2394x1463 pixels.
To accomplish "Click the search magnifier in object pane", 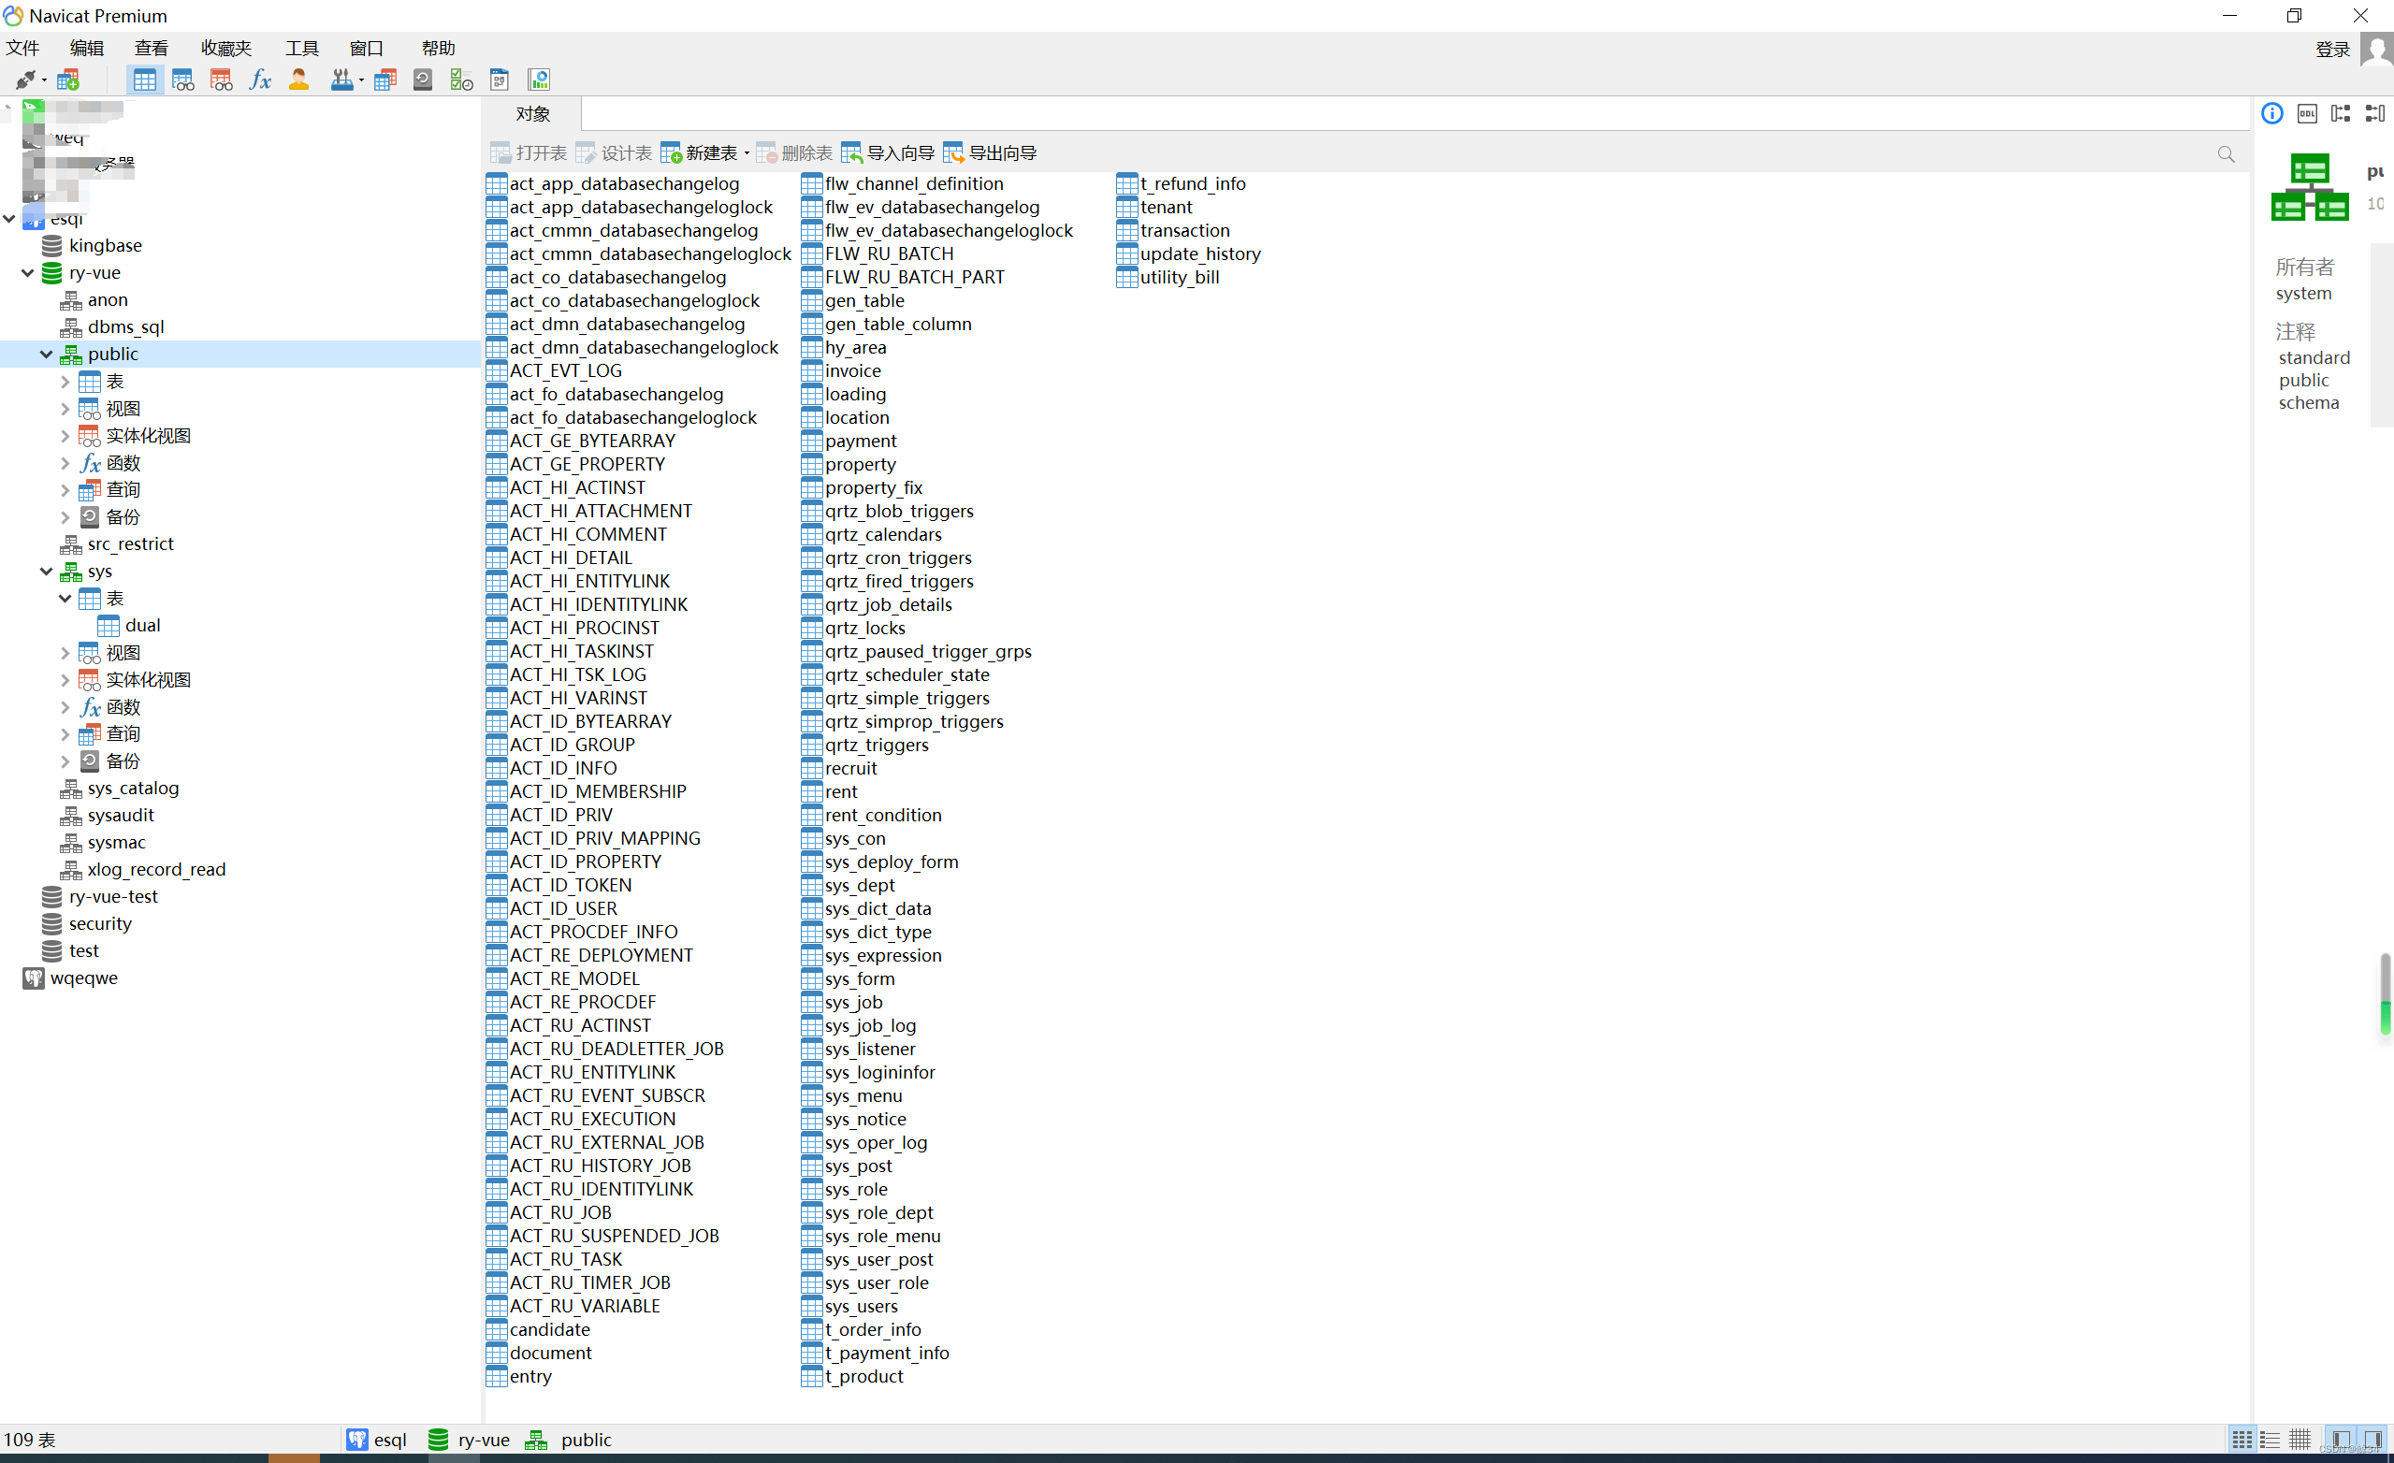I will [x=2226, y=153].
